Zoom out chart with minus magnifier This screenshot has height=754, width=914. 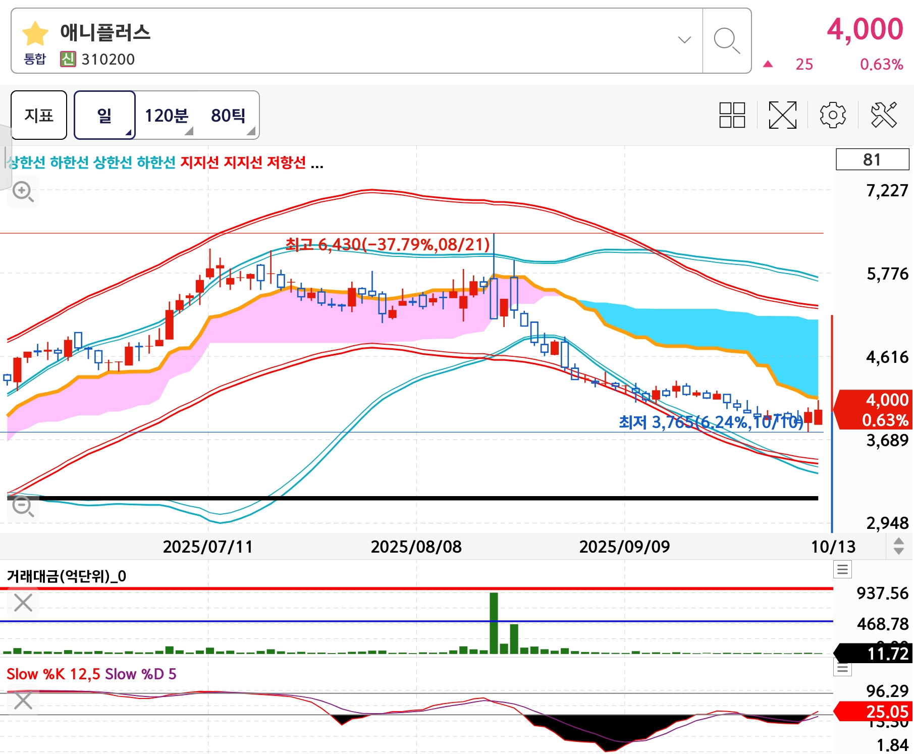23,506
